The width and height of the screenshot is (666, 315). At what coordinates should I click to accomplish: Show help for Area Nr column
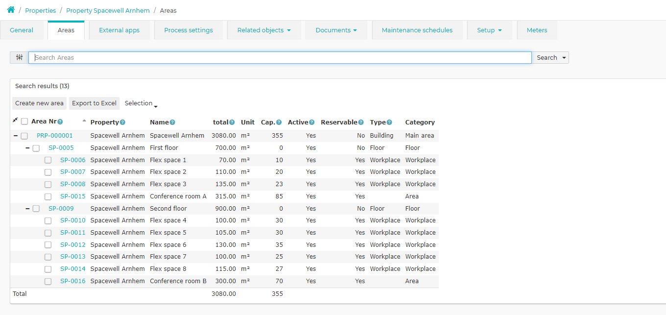point(60,122)
